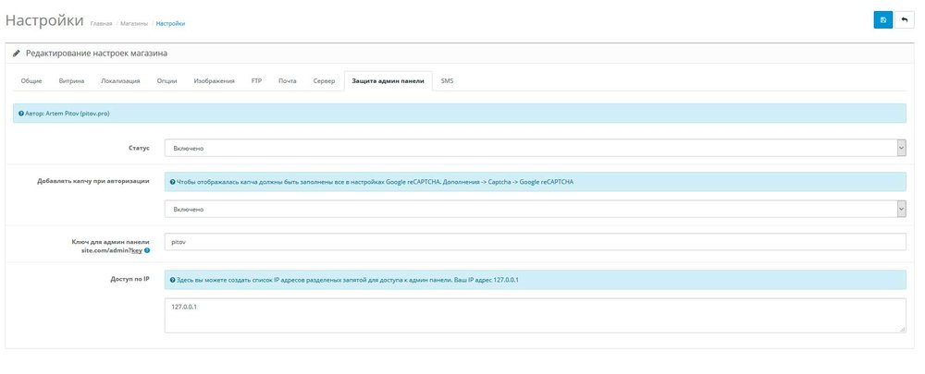Switch to the Общие tab
The width and height of the screenshot is (925, 374).
click(x=31, y=81)
